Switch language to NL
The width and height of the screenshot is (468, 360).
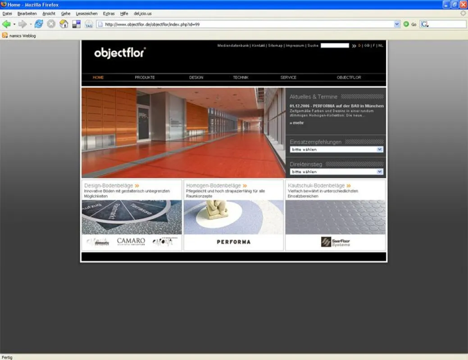pos(381,45)
